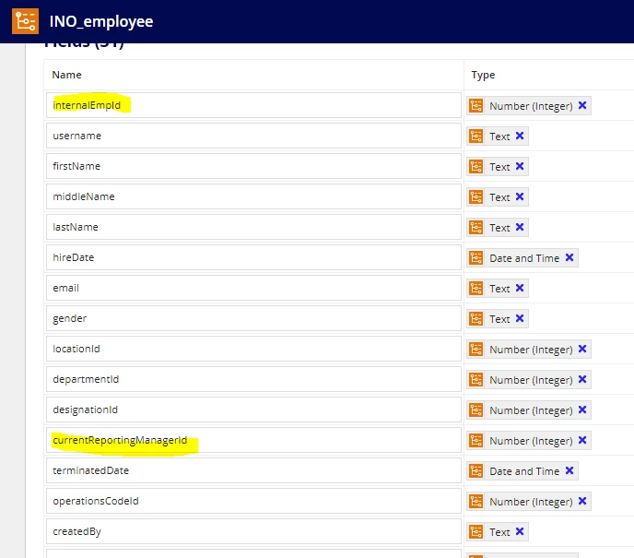Viewport: 634px width, 558px height.
Task: Click Number (Integer) label for operationsCodeId
Action: (531, 502)
